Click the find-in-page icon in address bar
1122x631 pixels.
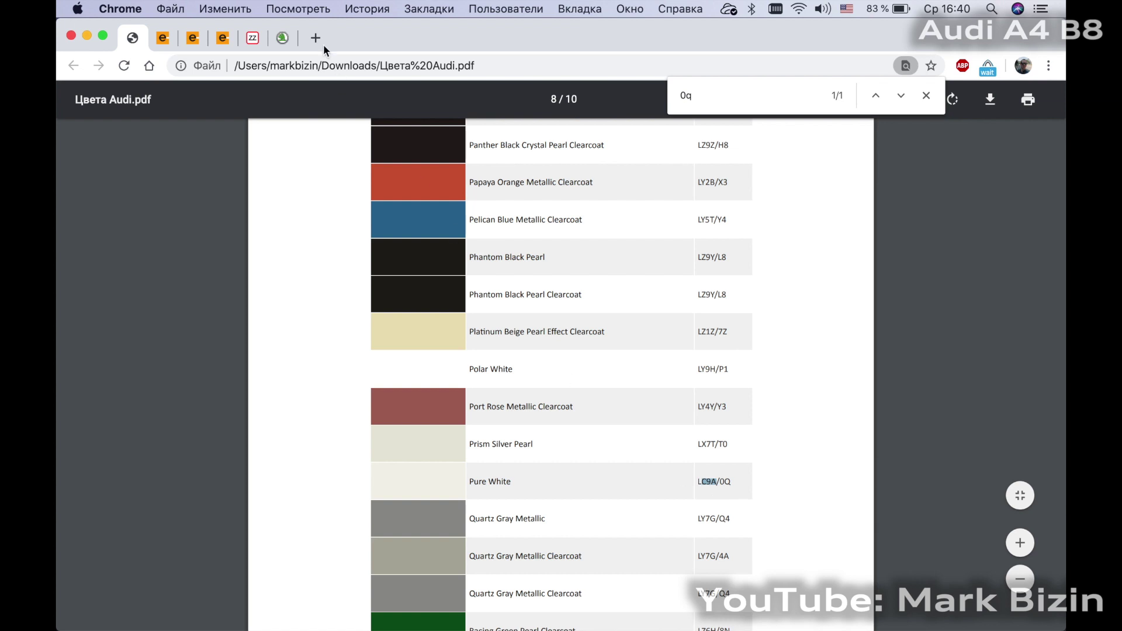click(905, 65)
